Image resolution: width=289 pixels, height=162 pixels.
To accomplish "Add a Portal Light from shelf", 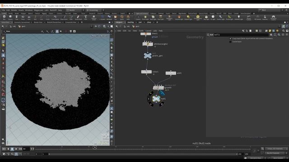I will [x=229, y=18].
